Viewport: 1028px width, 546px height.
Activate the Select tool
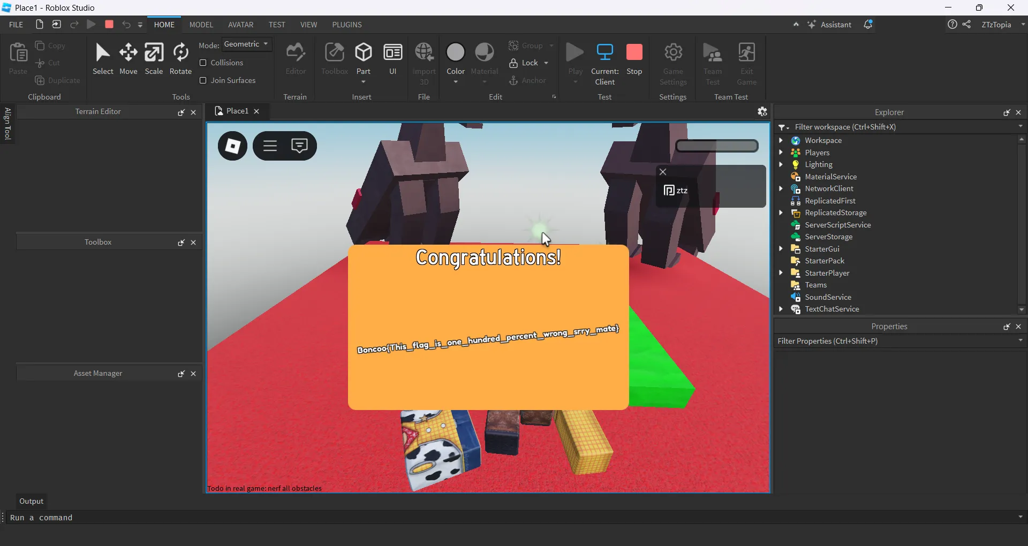pyautogui.click(x=103, y=59)
